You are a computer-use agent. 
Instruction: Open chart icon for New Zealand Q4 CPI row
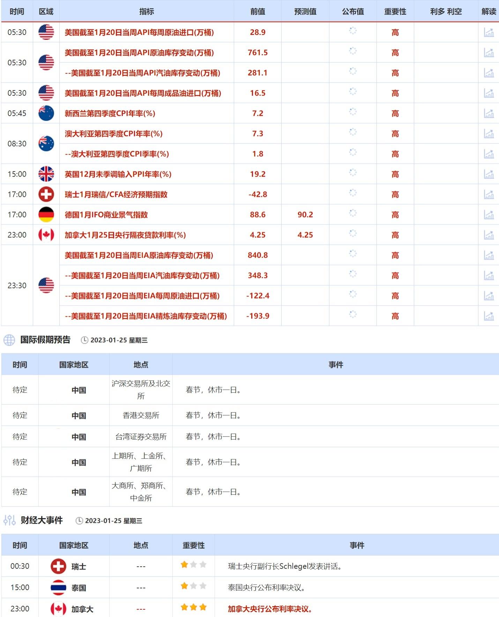489,113
